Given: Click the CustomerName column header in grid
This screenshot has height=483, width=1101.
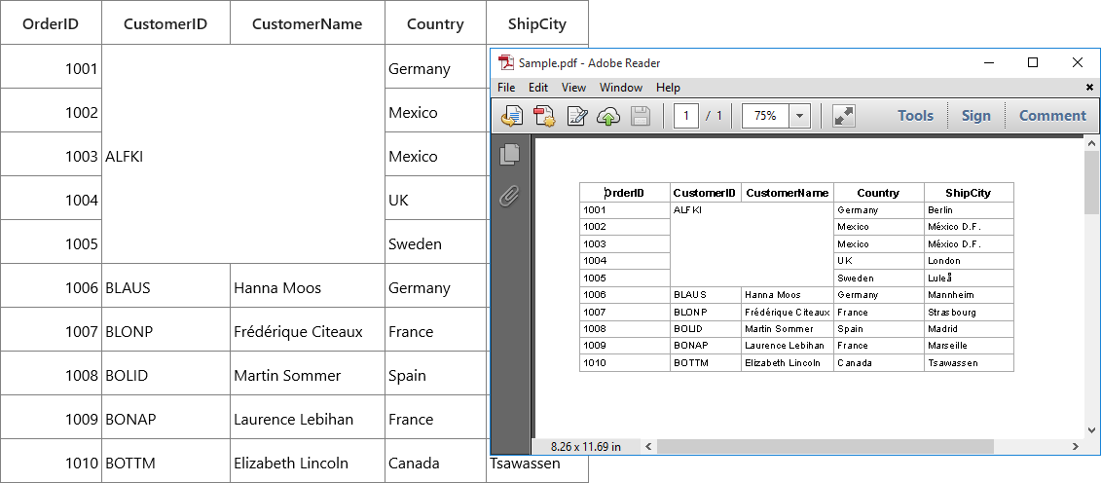Looking at the screenshot, I should [308, 23].
